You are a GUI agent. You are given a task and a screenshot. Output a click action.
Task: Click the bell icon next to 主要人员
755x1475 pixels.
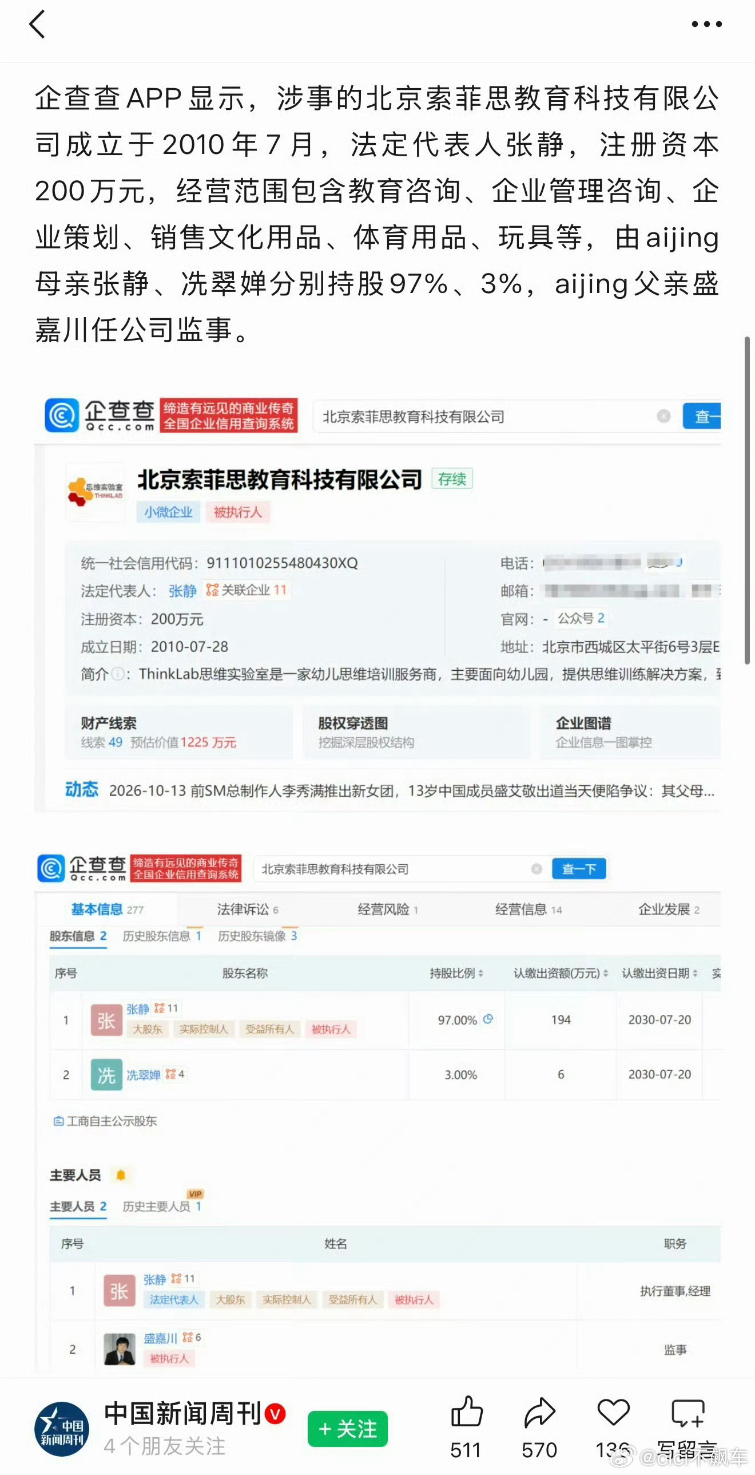[x=120, y=1175]
